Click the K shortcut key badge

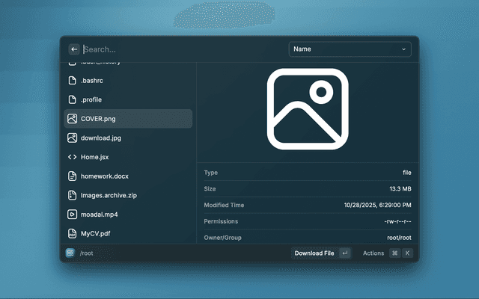pyautogui.click(x=408, y=253)
